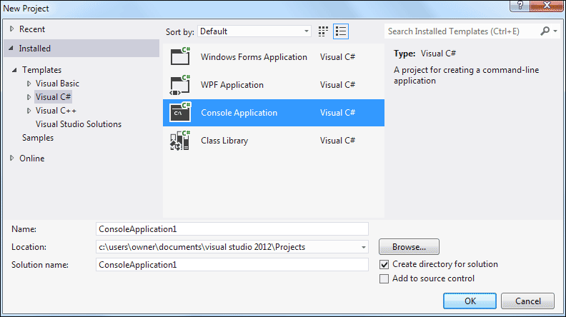Screen dimensions: 566x317
Task: Click the OK button
Action: (470, 301)
